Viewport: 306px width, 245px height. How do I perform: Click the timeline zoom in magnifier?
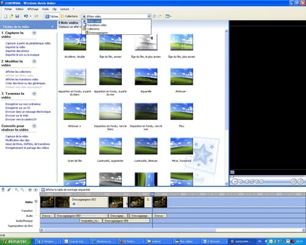17,190
